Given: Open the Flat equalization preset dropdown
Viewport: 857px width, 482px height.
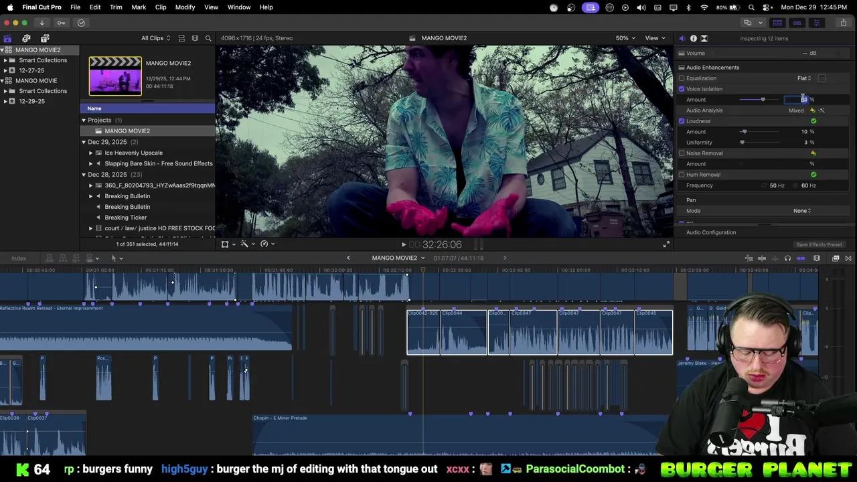Looking at the screenshot, I should (x=804, y=78).
